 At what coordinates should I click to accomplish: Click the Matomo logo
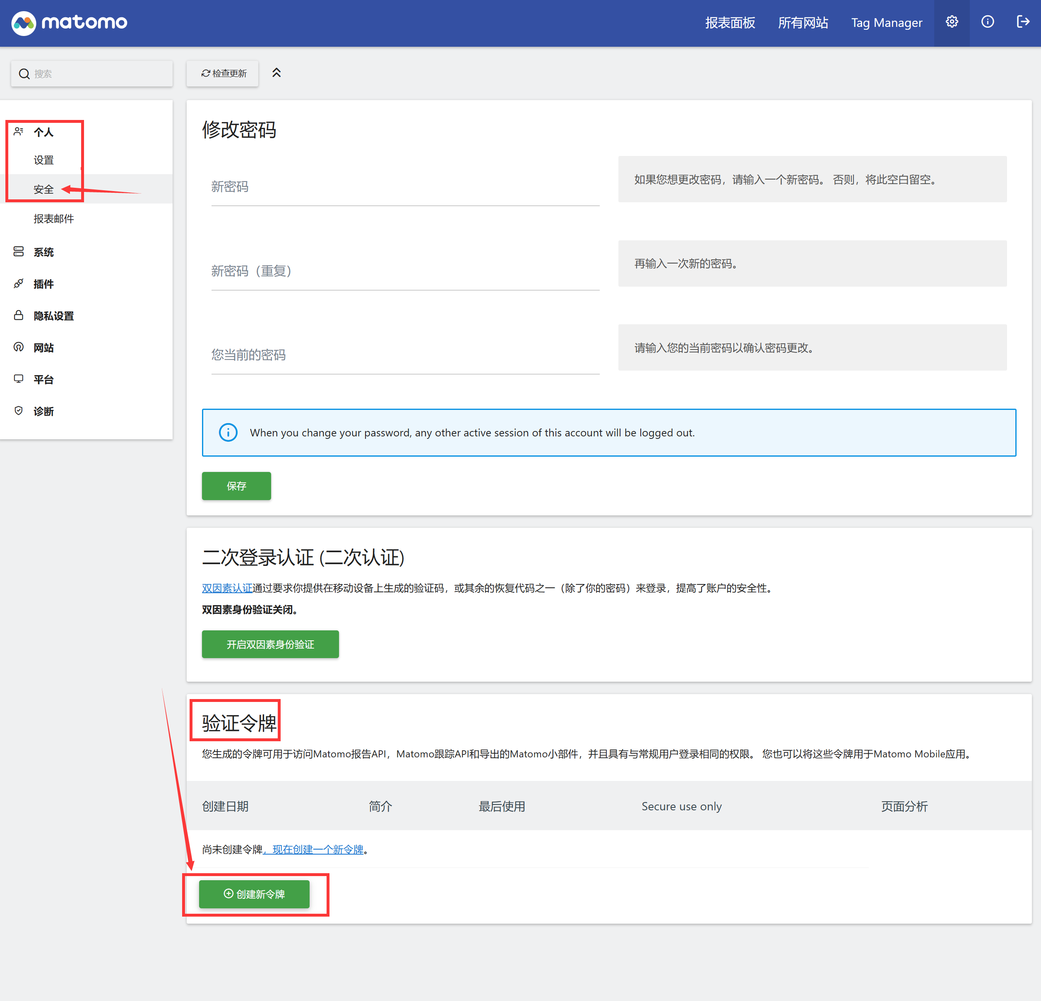[69, 22]
